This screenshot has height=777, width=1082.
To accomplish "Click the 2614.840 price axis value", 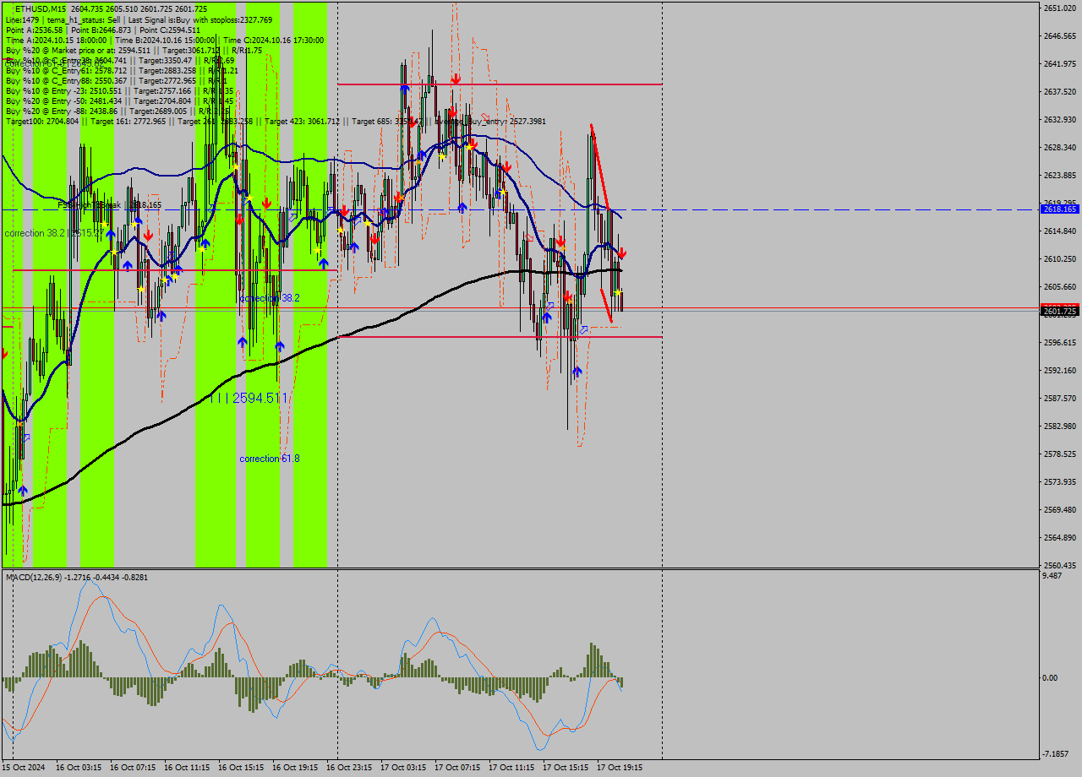I will (1059, 231).
